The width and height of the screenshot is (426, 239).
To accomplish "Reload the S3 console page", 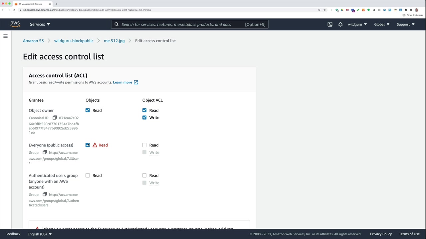I will click(x=14, y=10).
